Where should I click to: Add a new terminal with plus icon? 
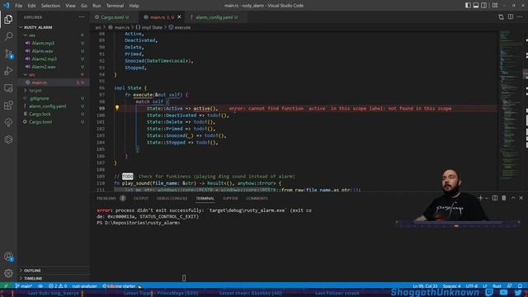(x=480, y=198)
